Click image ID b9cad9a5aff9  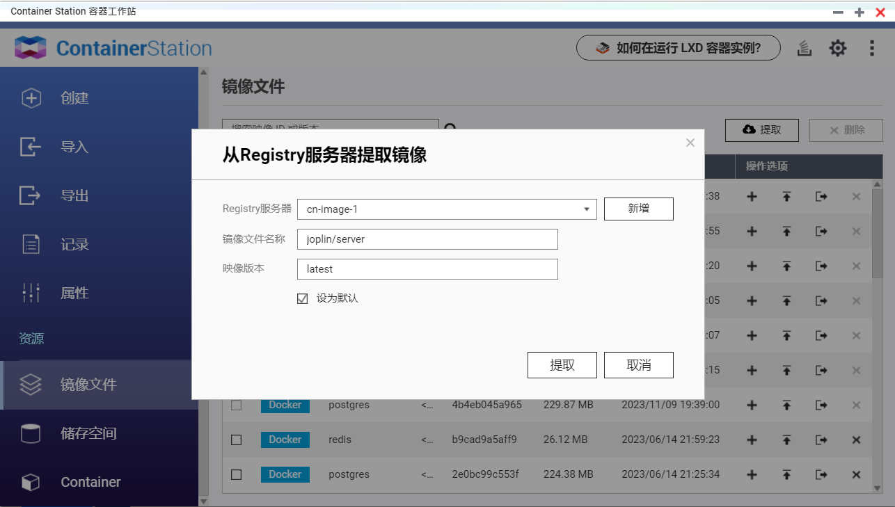(x=484, y=440)
